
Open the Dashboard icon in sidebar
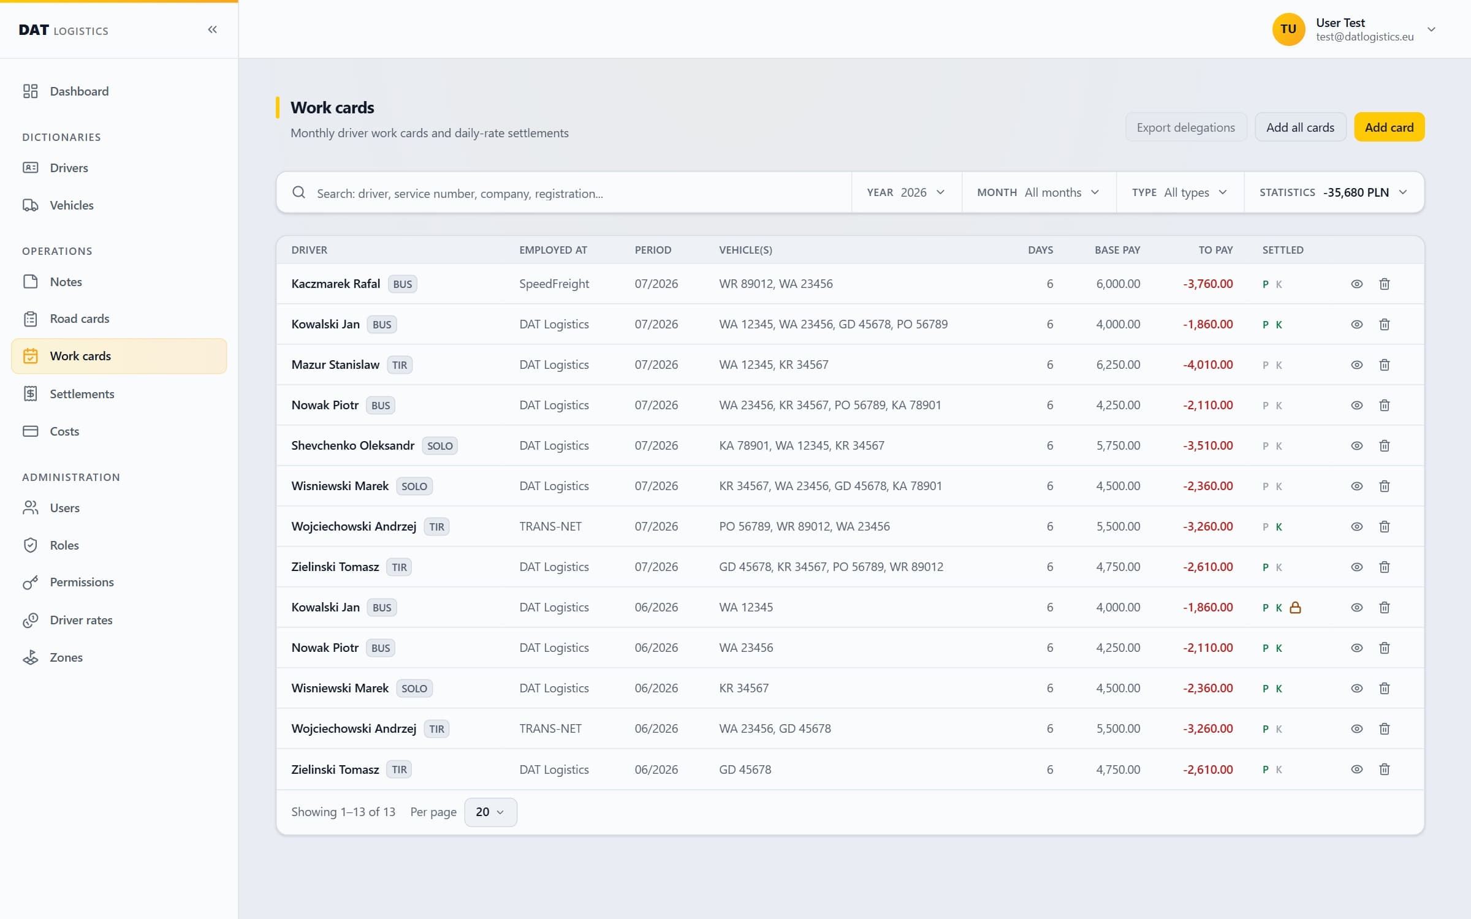[30, 91]
